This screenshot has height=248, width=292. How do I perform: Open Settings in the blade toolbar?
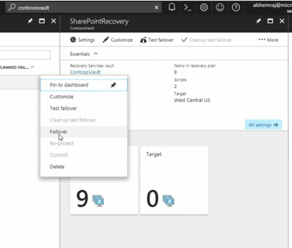(83, 40)
